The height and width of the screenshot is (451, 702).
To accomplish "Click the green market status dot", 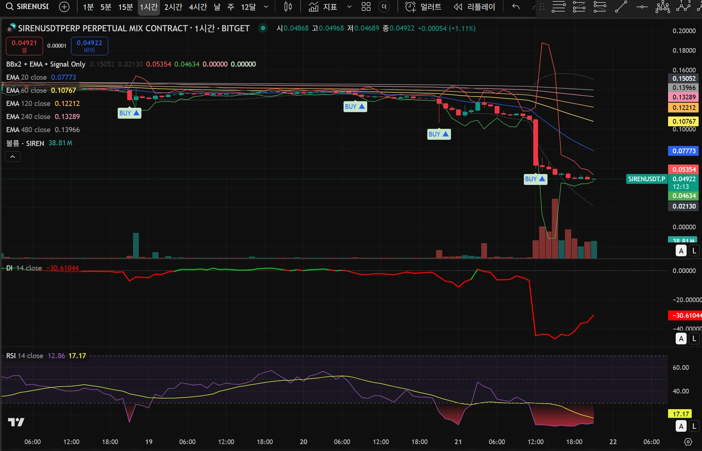I will pyautogui.click(x=263, y=28).
